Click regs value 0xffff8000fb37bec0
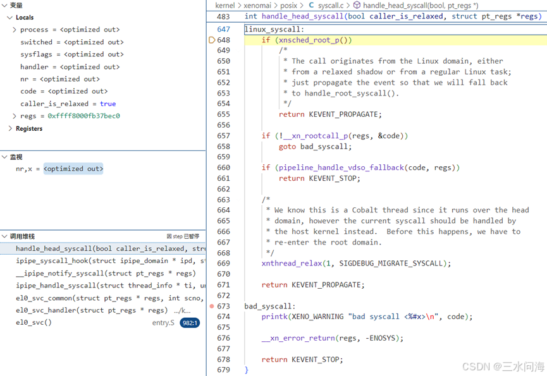 coord(83,116)
